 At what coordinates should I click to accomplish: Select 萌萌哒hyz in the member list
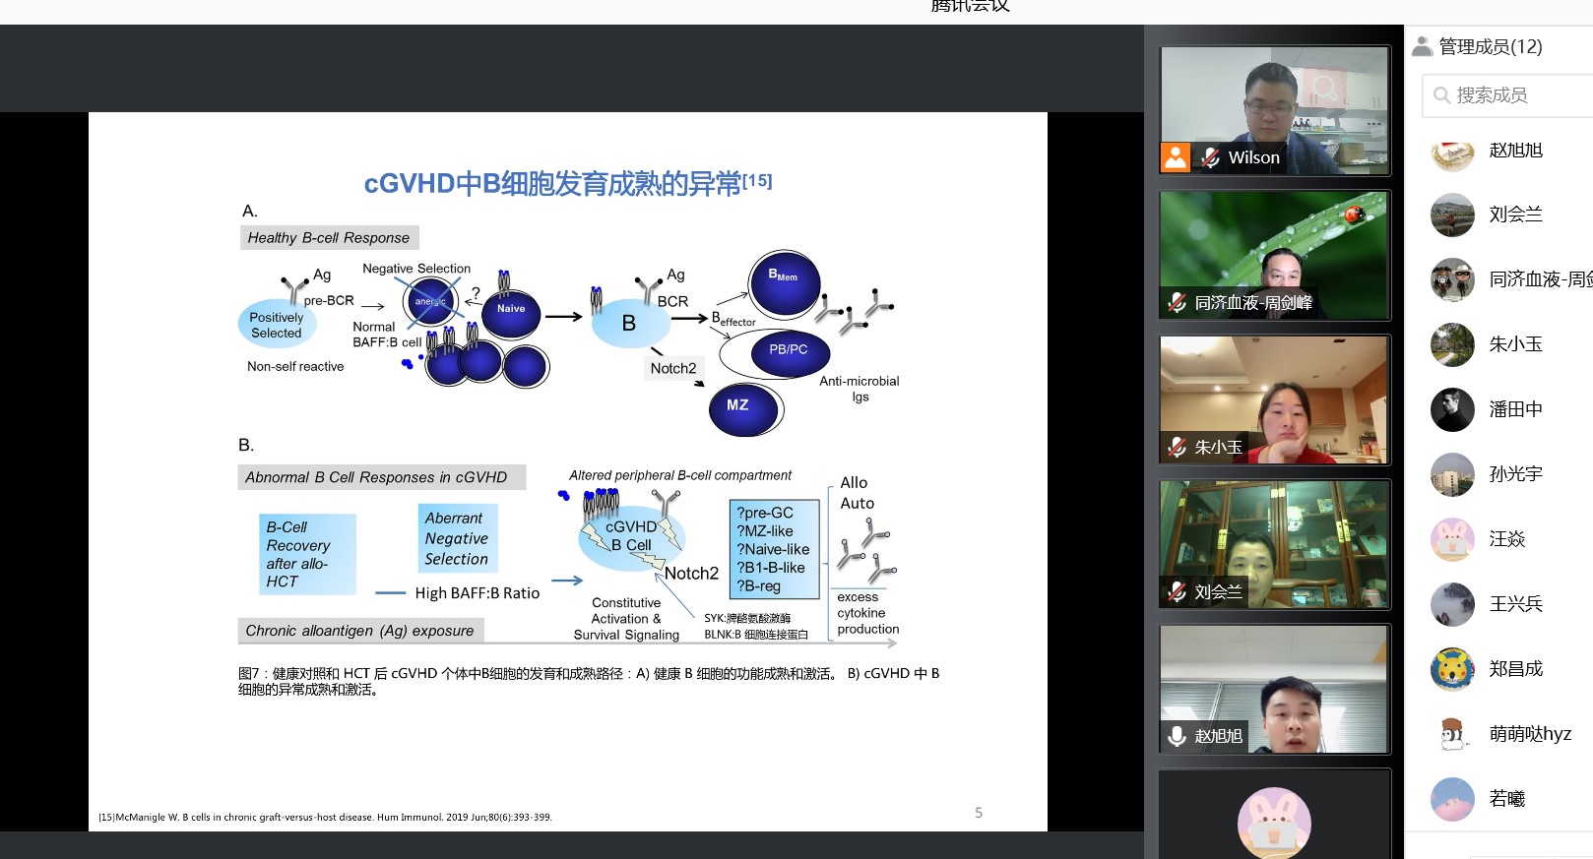1529,734
